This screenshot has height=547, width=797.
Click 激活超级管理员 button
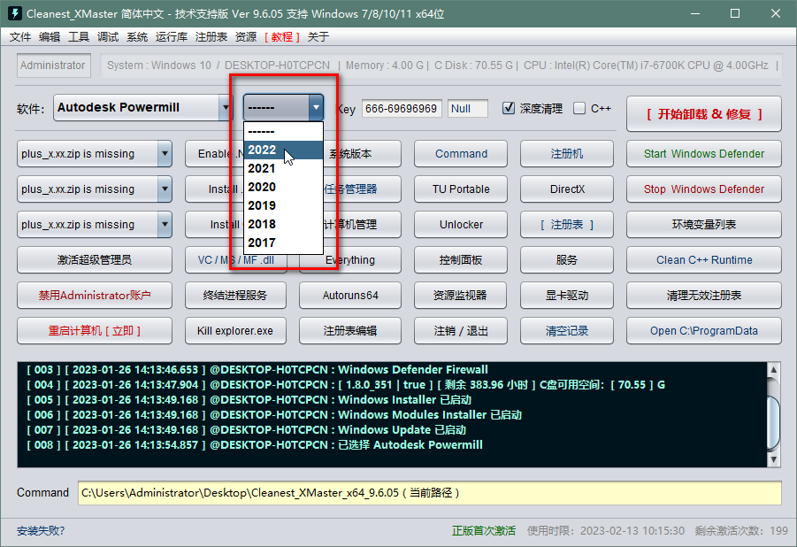coord(95,260)
